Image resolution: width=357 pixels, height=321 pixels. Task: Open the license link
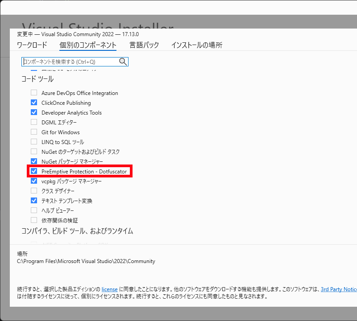pos(109,289)
